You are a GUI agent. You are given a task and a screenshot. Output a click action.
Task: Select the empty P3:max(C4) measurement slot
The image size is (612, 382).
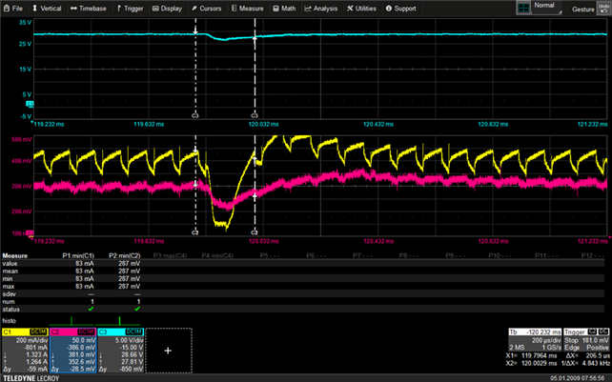click(171, 256)
